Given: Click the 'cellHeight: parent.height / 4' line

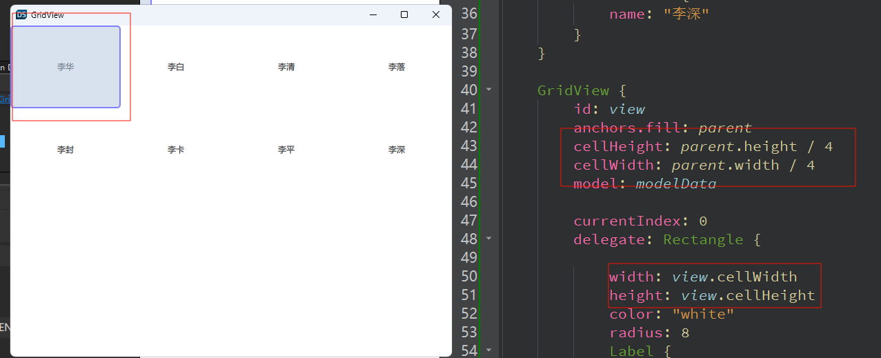Looking at the screenshot, I should coord(703,146).
